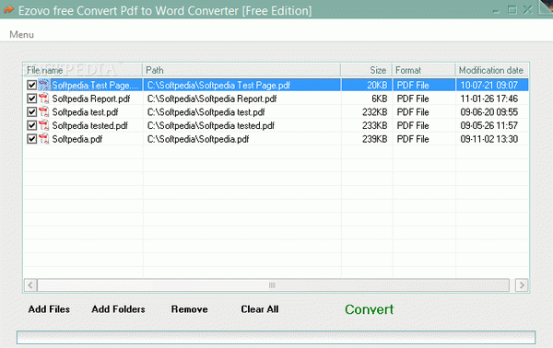Click the PDF icon of Softpedia test.pdf
Image resolution: width=553 pixels, height=348 pixels.
[x=43, y=112]
